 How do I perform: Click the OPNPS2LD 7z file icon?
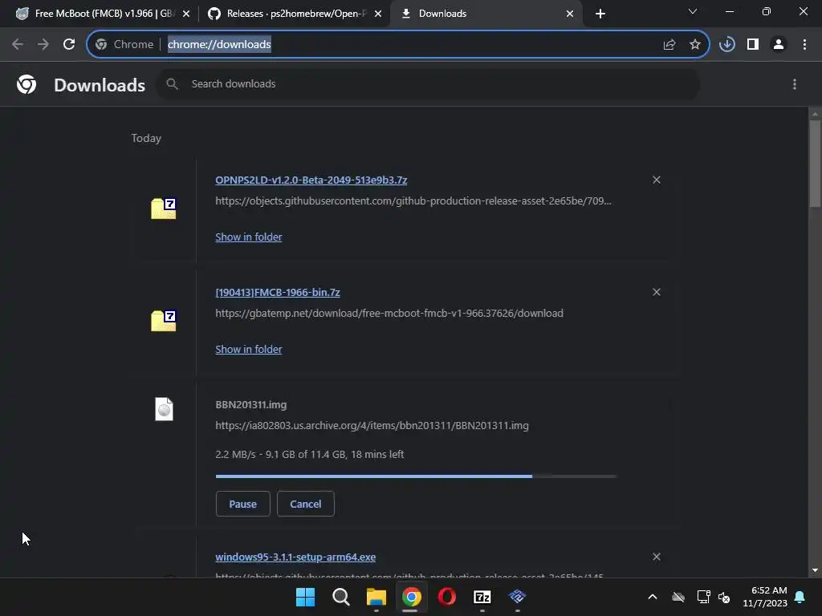click(164, 208)
